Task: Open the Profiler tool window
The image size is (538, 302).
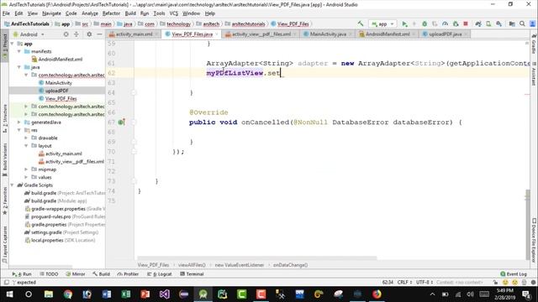Action: [128, 274]
